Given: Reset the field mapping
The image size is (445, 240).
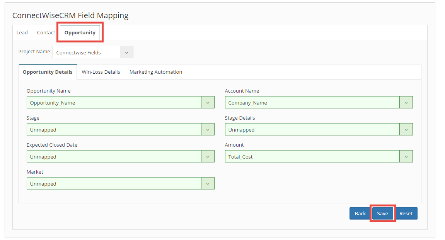Looking at the screenshot, I should click(x=406, y=214).
